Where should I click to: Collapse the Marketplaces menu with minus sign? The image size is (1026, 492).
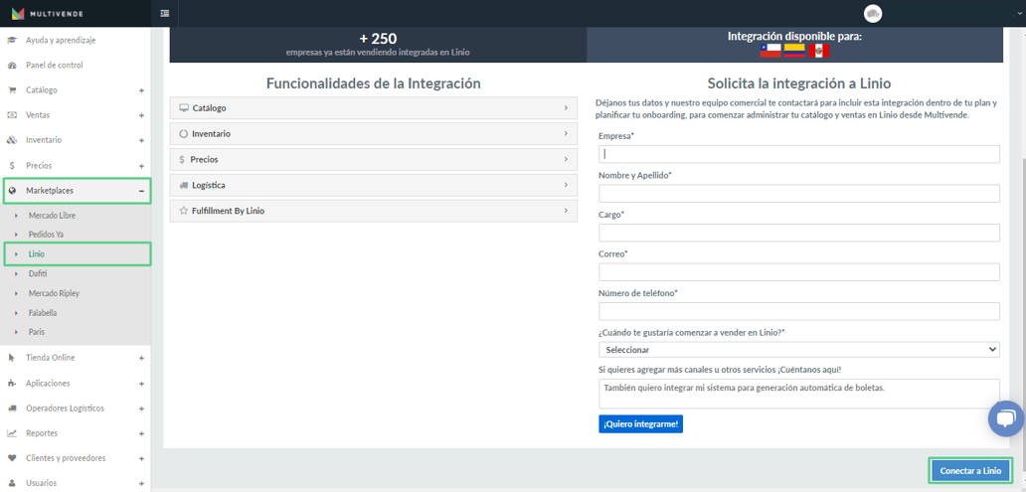[x=141, y=191]
